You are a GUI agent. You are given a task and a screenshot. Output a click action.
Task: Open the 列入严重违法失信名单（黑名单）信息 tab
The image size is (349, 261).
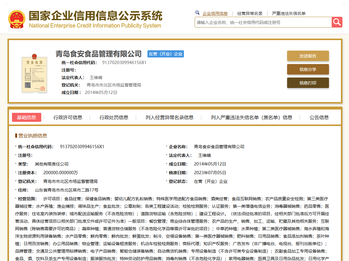coord(252,117)
